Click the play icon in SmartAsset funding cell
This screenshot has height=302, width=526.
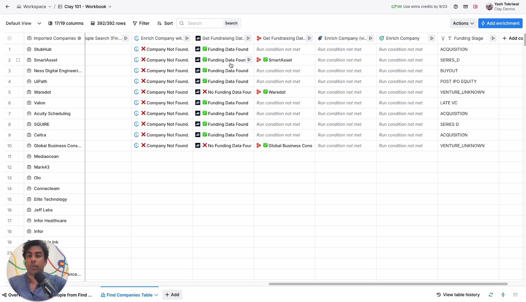coord(249,60)
